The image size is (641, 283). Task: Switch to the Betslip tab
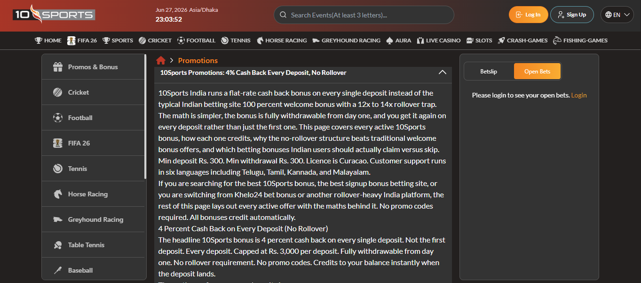coord(489,72)
